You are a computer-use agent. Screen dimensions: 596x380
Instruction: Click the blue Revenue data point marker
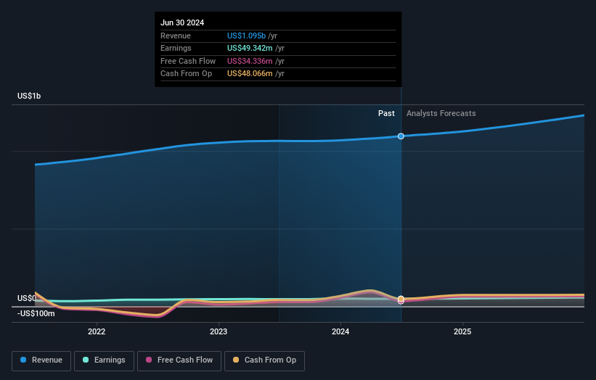[401, 136]
